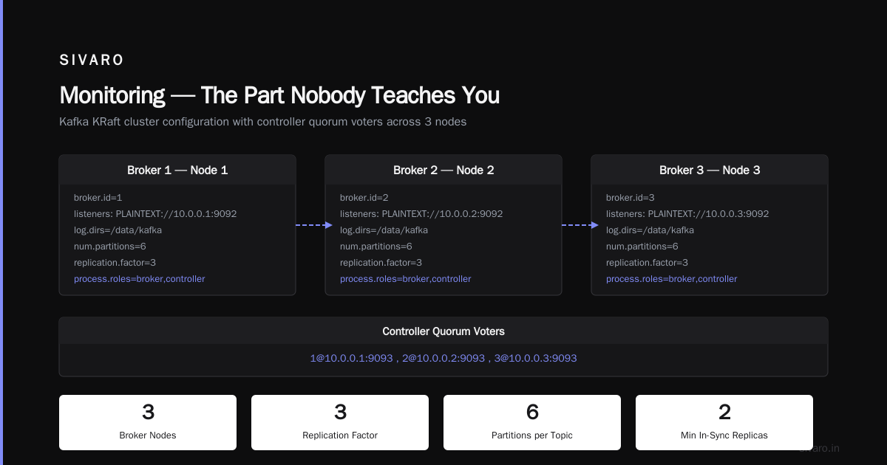Select the Partitions per Topic stat card

[x=532, y=422]
